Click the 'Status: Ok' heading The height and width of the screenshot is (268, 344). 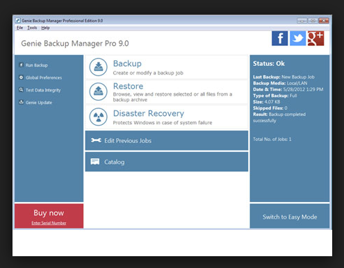click(269, 64)
